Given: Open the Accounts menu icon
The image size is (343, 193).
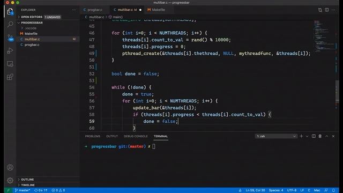Looking at the screenshot, I should [10, 167].
